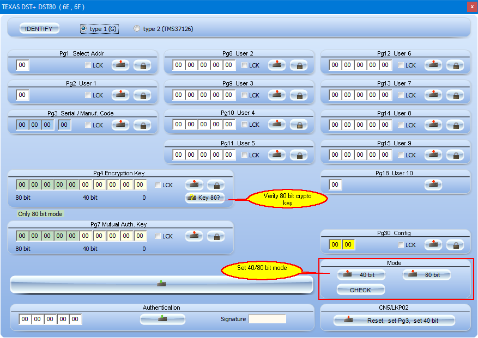Click the Signature field
The image size is (478, 338).
268,319
